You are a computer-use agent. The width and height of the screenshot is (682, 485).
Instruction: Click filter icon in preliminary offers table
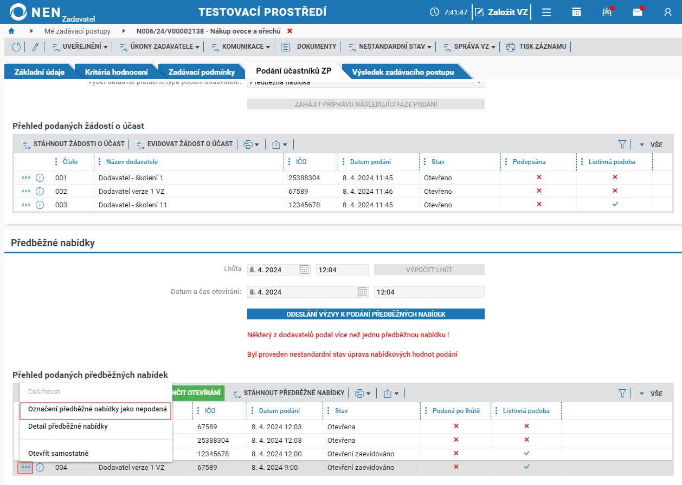click(x=622, y=394)
